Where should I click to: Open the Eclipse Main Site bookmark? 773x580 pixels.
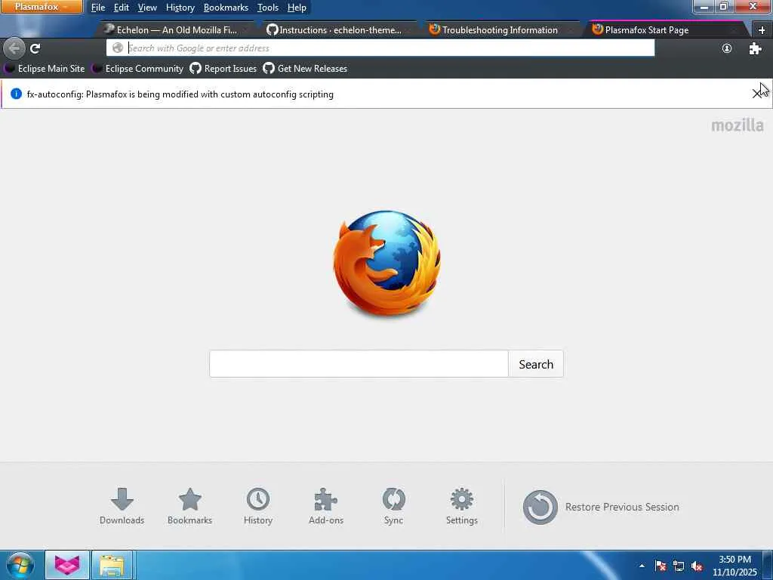(x=45, y=69)
